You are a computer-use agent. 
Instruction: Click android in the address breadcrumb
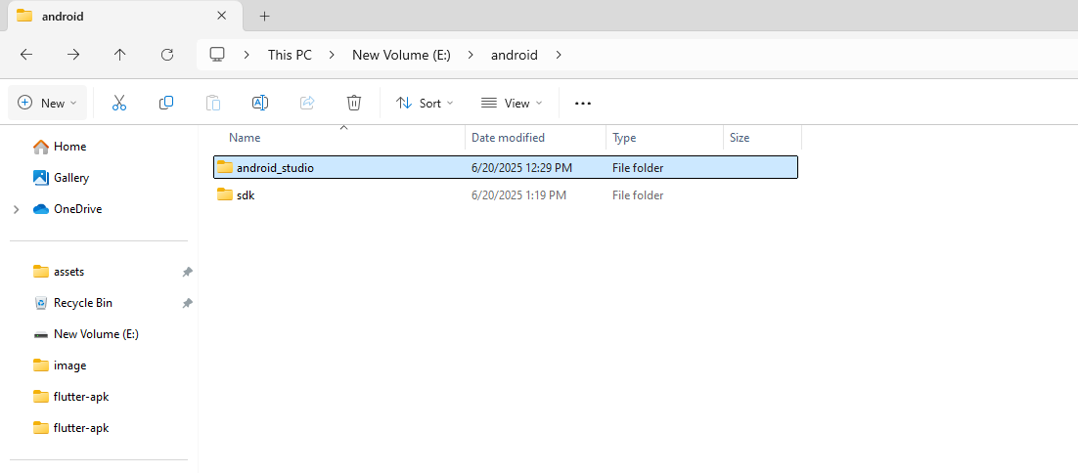click(515, 55)
